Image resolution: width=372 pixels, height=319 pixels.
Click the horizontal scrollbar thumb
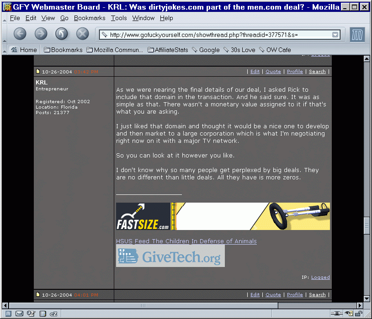pos(143,305)
